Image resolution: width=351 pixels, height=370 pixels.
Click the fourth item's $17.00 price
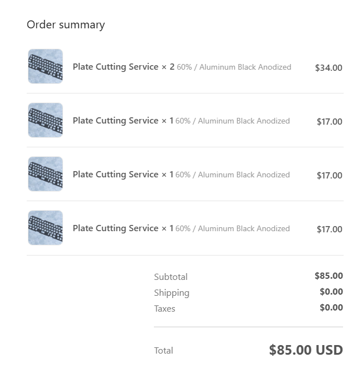click(x=329, y=229)
